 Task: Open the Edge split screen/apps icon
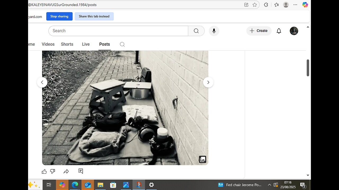tap(246, 5)
